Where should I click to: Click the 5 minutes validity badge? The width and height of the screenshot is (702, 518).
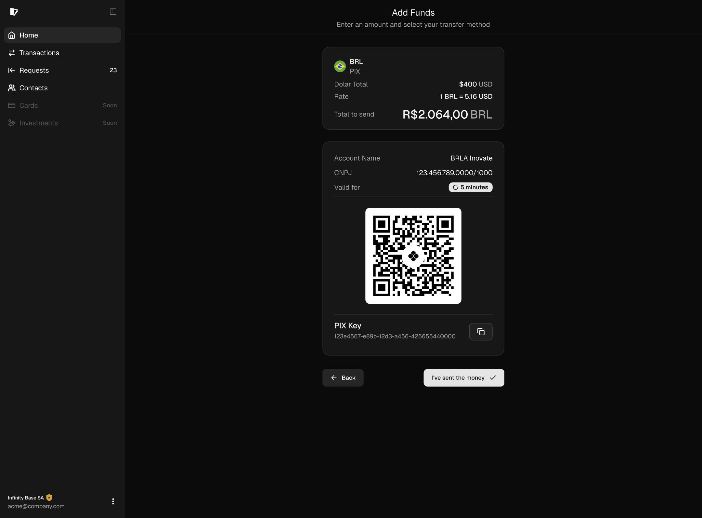471,187
